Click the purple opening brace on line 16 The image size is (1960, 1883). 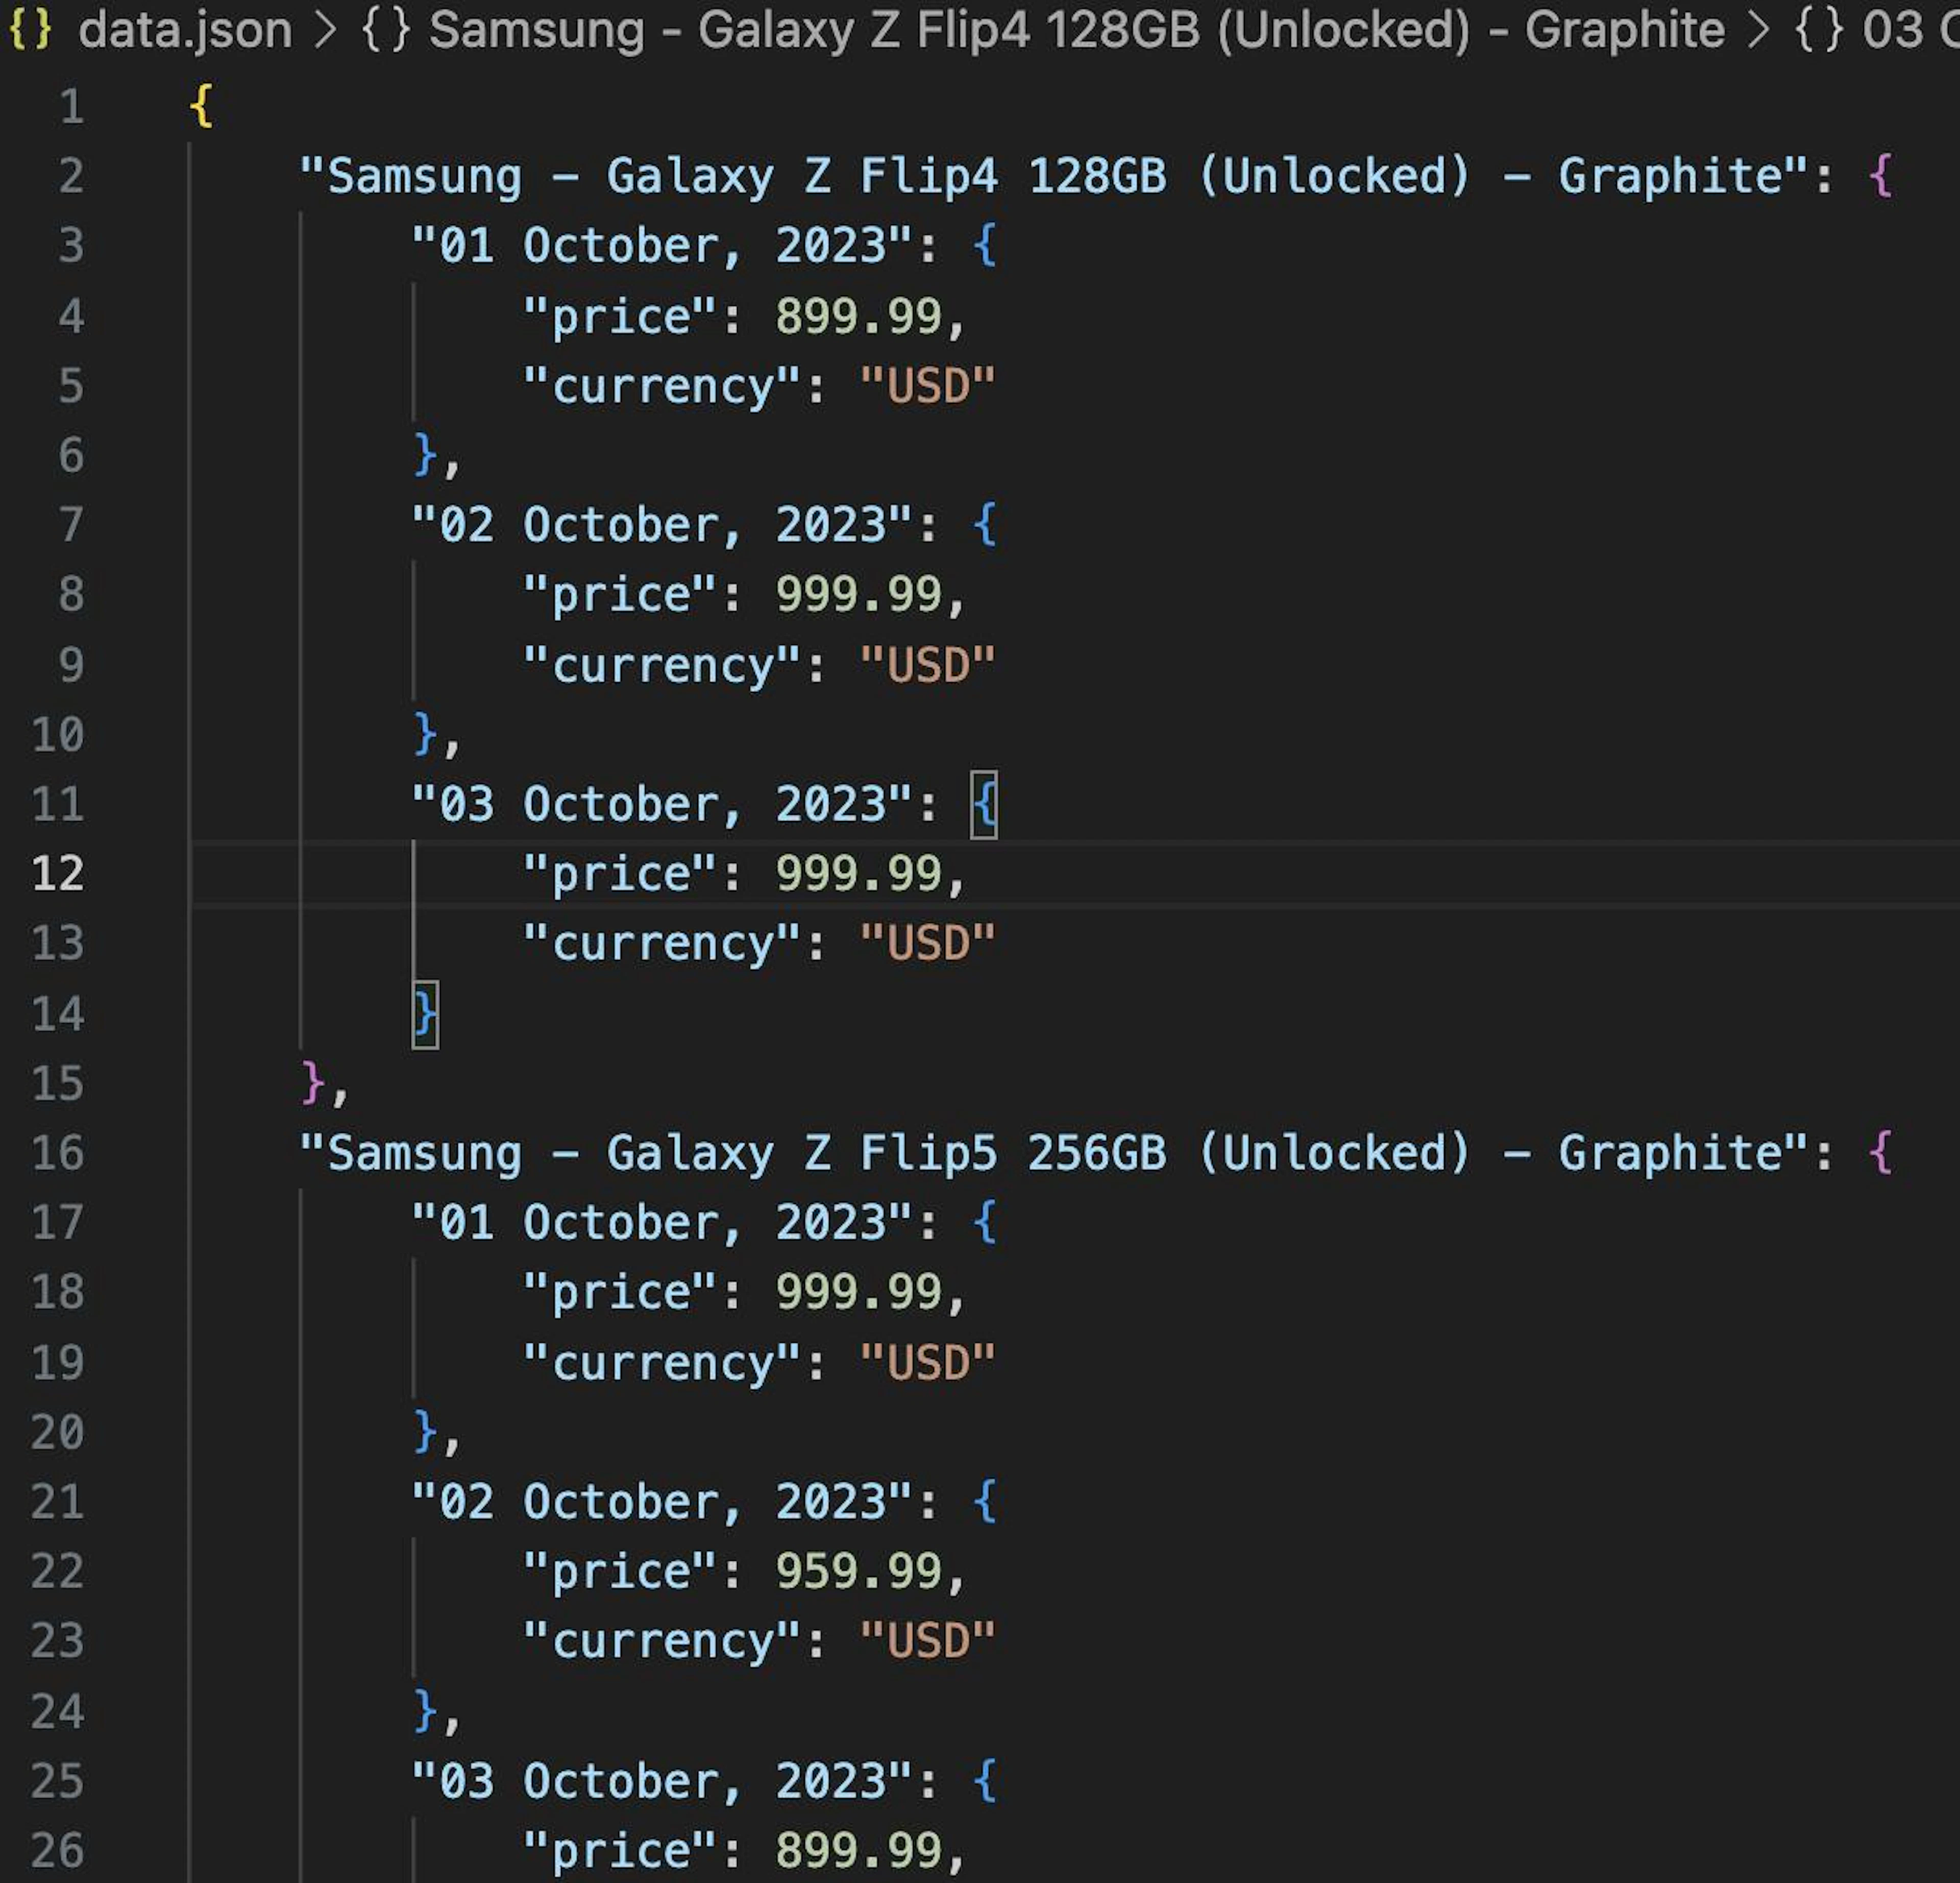1880,1153
